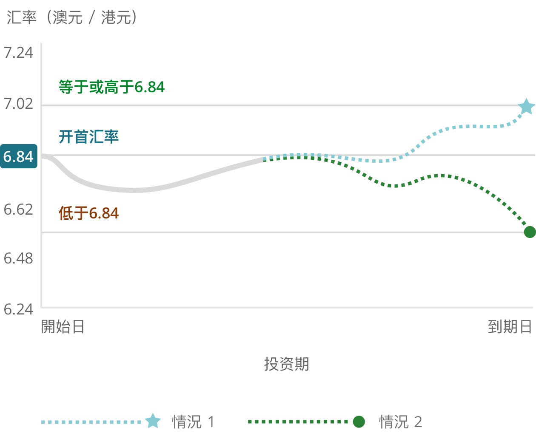Viewport: 536px width, 439px height.
Task: Click the 投资期 axis title
Action: pos(286,364)
